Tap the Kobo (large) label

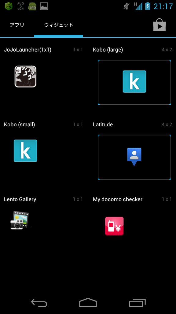pyautogui.click(x=108, y=50)
